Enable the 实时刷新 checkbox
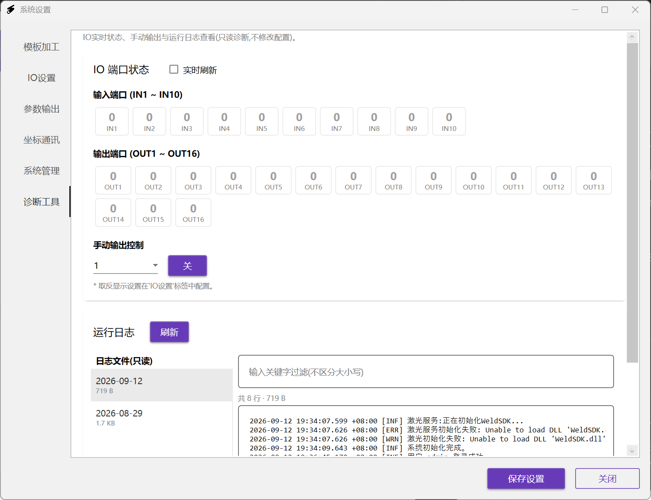651x500 pixels. tap(174, 69)
